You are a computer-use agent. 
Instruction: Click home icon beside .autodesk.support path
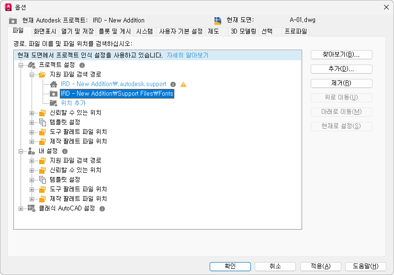[54, 84]
